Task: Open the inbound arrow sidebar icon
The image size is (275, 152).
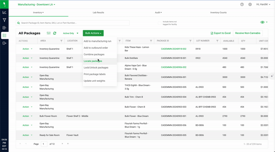Action: tap(4, 28)
